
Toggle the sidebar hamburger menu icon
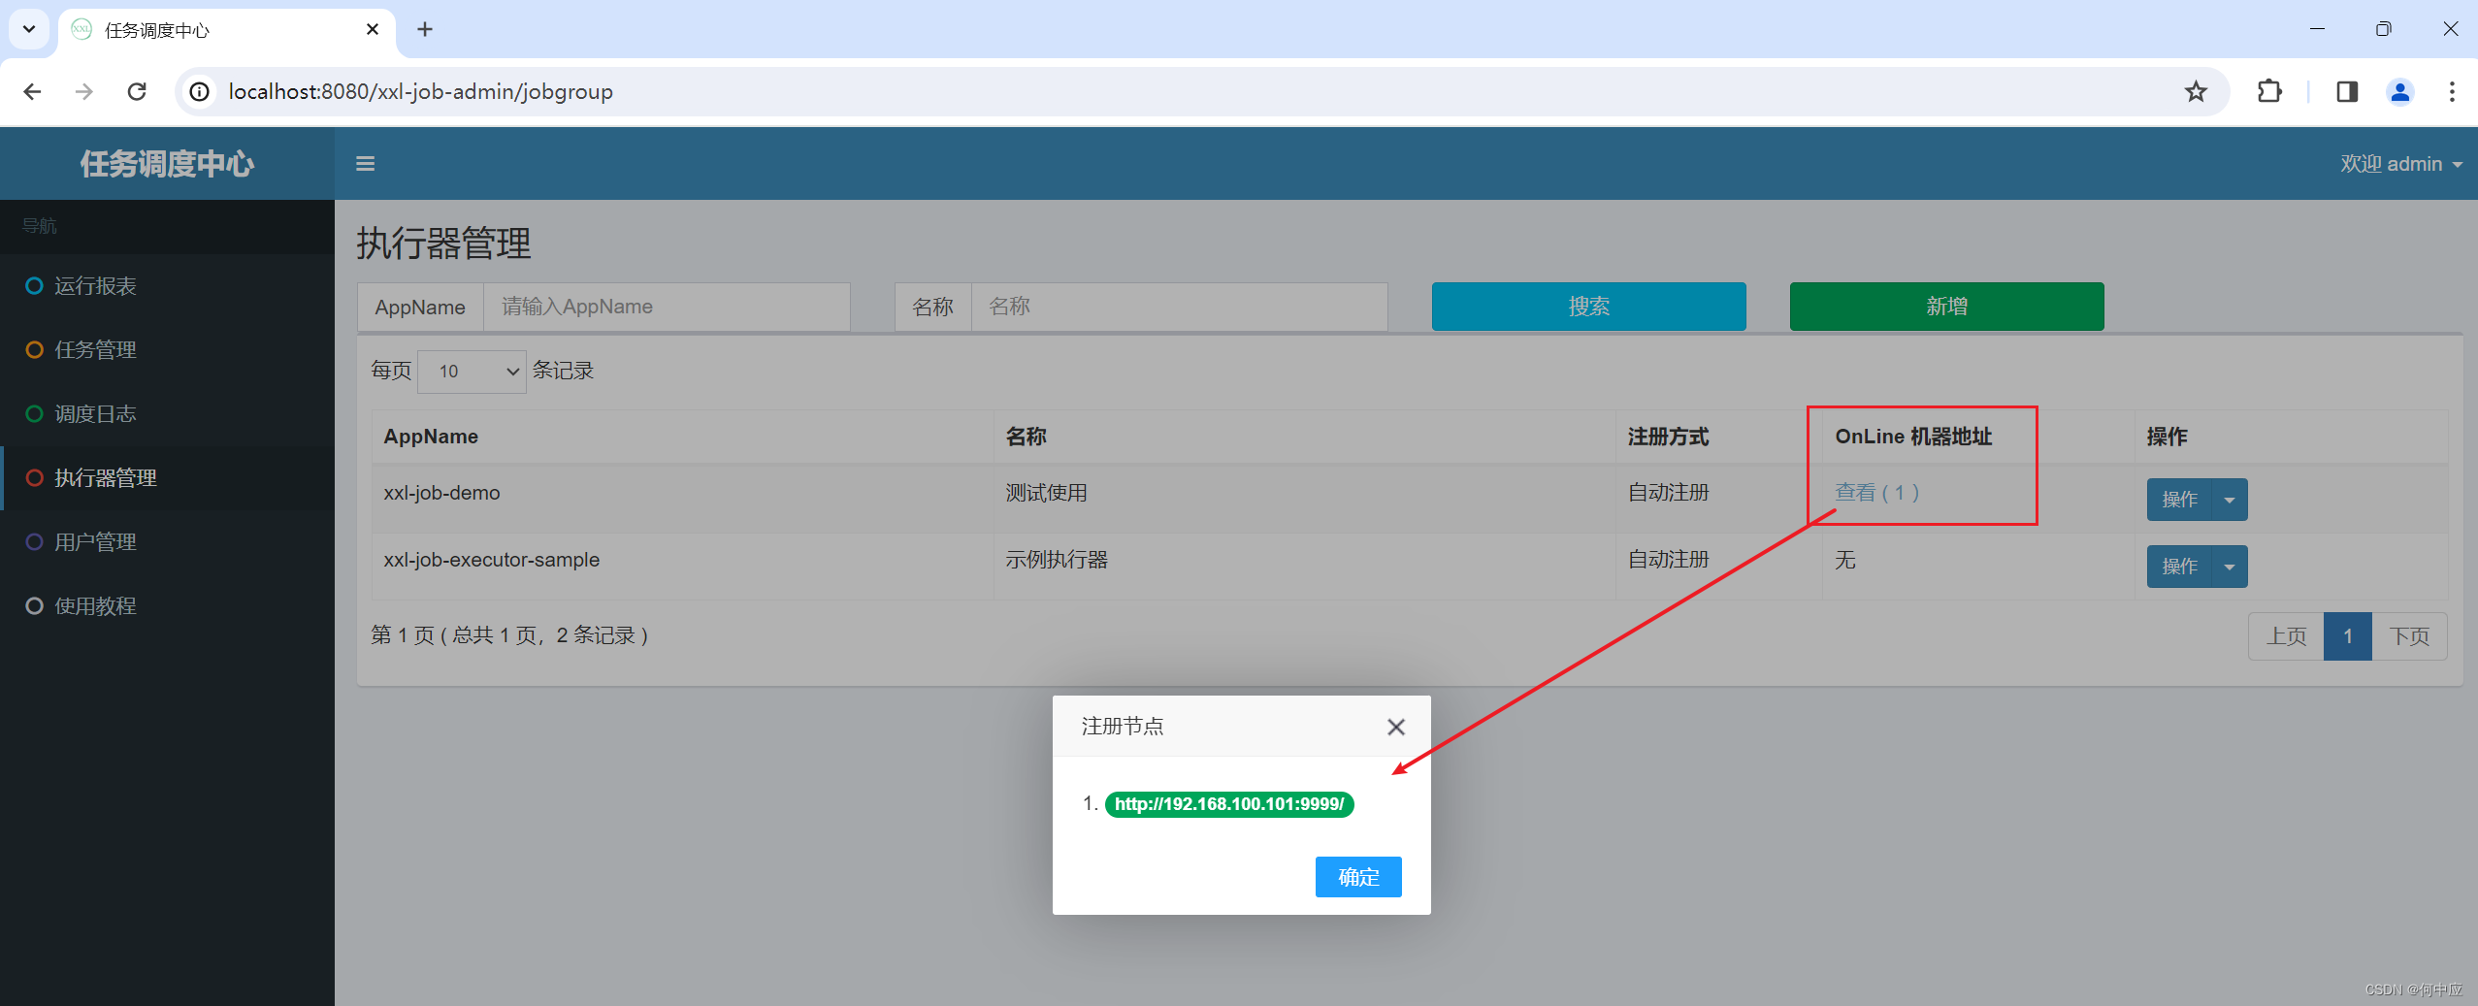pos(365,163)
